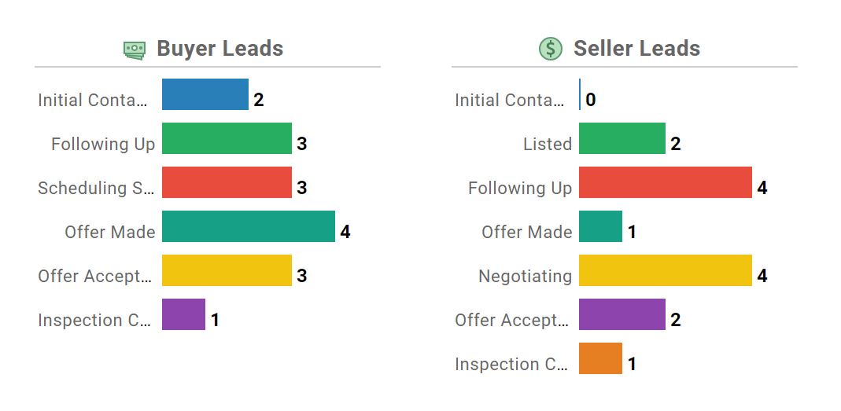841x411 pixels.
Task: Click the Negotiating stage label
Action: [x=525, y=277]
